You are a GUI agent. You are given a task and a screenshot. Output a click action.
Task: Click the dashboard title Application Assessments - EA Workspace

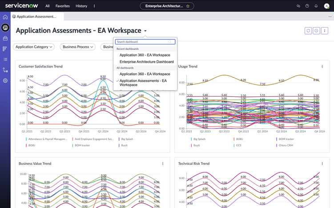pyautogui.click(x=79, y=31)
